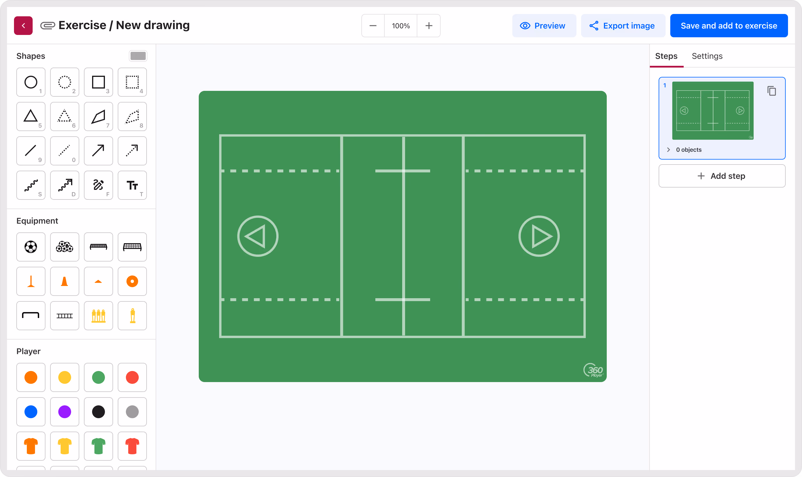This screenshot has width=802, height=477.
Task: Select the squiggly line tool
Action: 31,185
